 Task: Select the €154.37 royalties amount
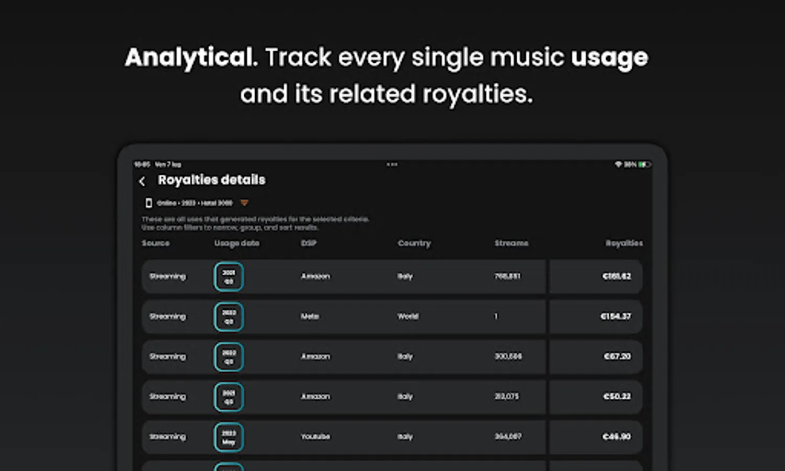[x=616, y=317]
